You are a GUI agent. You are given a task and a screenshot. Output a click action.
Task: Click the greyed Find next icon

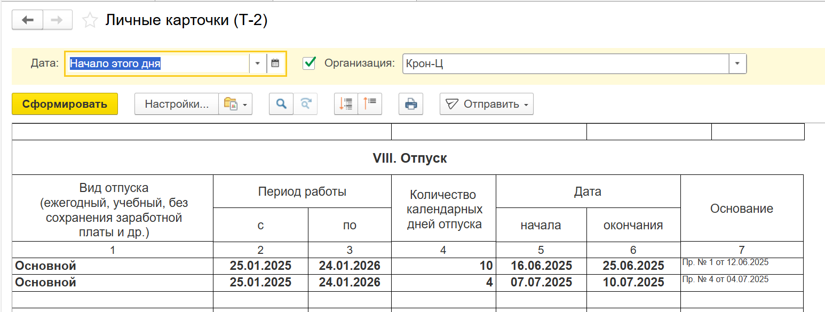306,104
